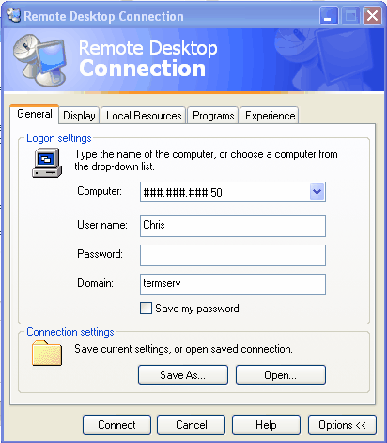Go to the Programs tab
Image resolution: width=387 pixels, height=443 pixels.
pyautogui.click(x=213, y=116)
